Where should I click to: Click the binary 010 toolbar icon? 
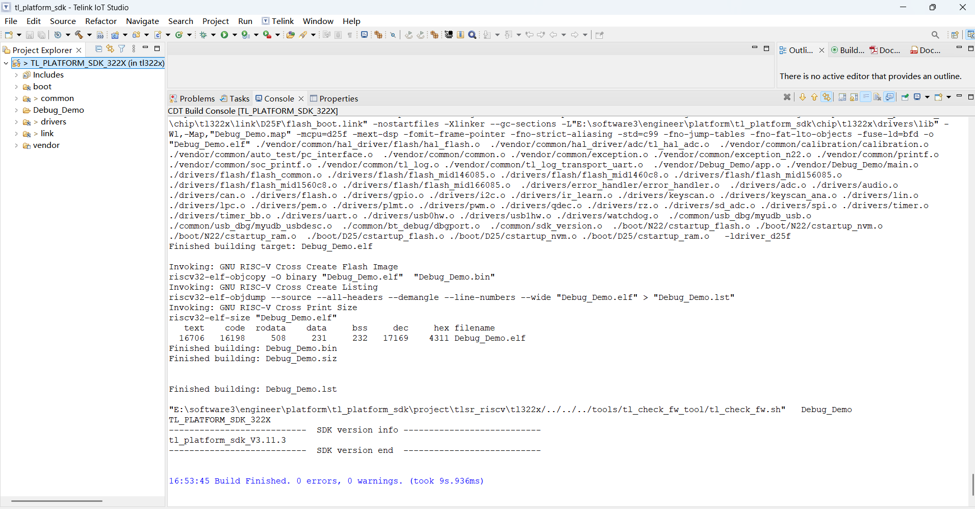pos(100,35)
